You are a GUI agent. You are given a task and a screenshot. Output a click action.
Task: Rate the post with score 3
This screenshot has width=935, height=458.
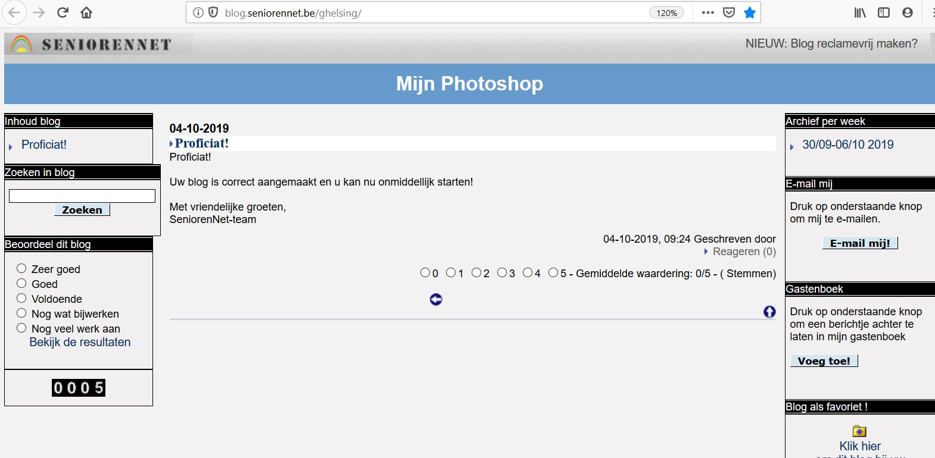pos(502,272)
